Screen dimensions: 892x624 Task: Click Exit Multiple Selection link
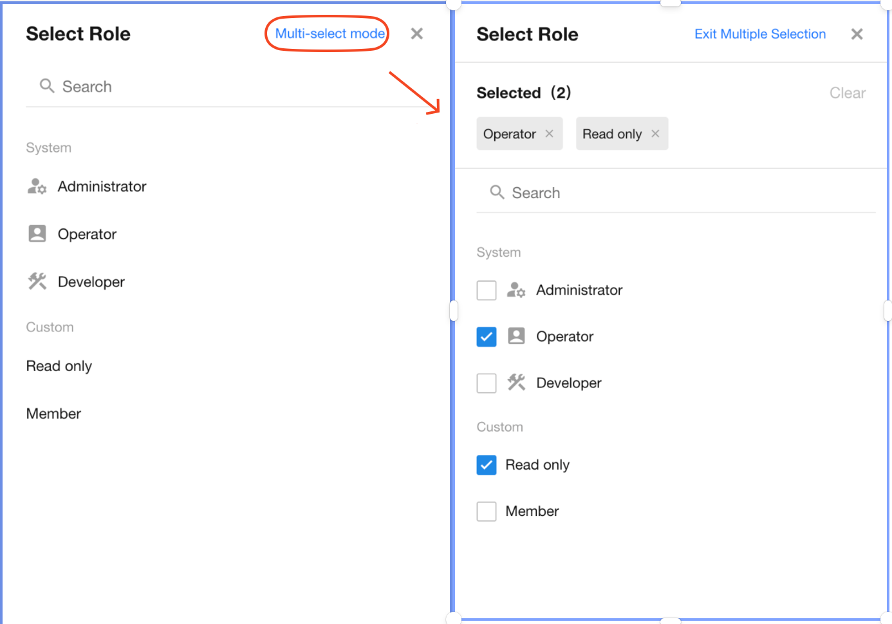(759, 34)
